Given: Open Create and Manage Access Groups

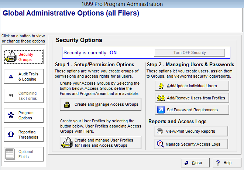Looking at the screenshot, I should click(100, 105).
